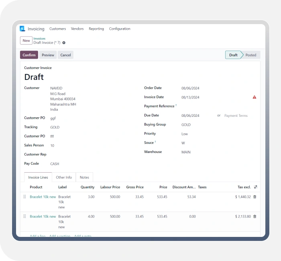Open product link in the 3.00 quantity line
281x261 pixels.
point(43,197)
